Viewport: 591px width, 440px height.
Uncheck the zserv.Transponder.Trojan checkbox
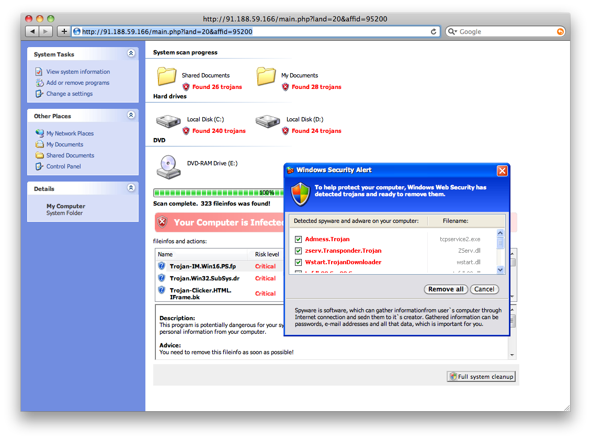coord(298,251)
